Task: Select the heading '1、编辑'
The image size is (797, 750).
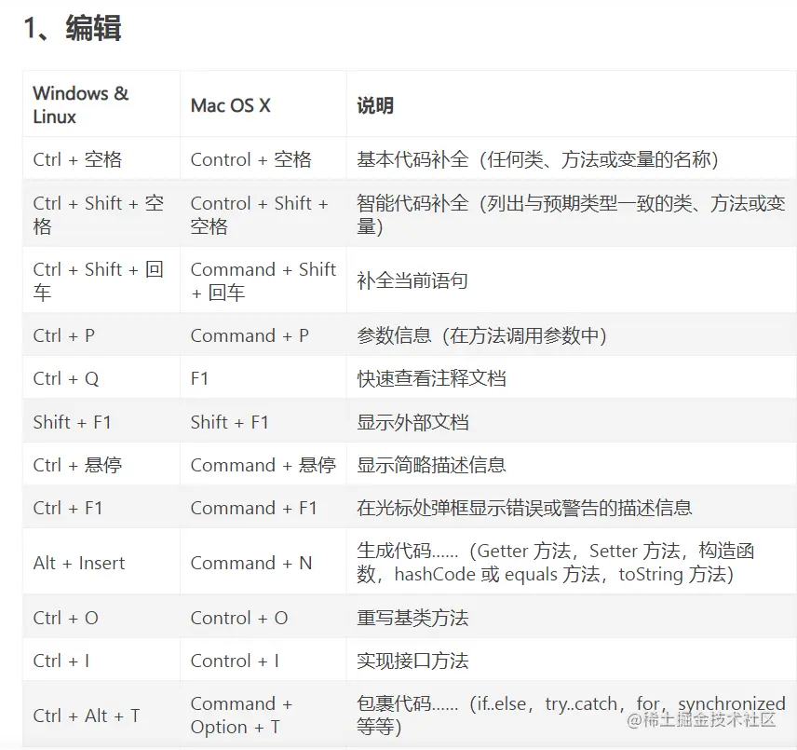Action: pyautogui.click(x=73, y=28)
